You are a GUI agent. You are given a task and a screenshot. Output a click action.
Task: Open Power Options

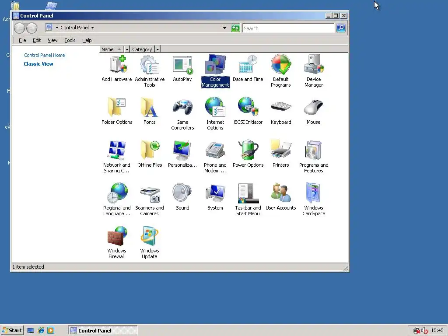click(248, 154)
